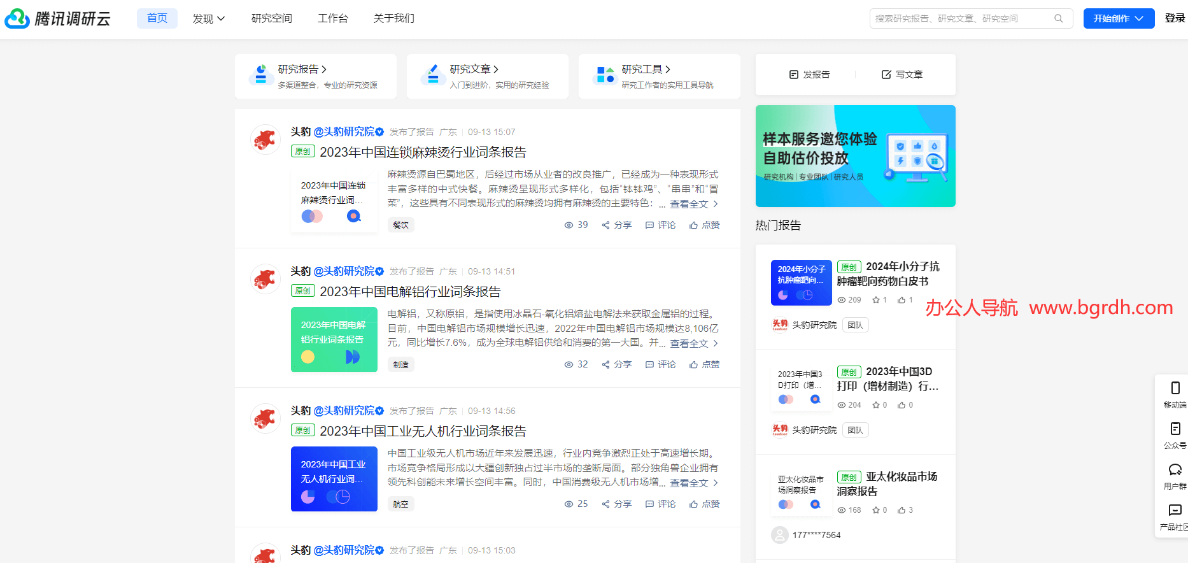Share the 工业无人机 report via 分享
Screen dimensions: 1188x563
(x=617, y=504)
